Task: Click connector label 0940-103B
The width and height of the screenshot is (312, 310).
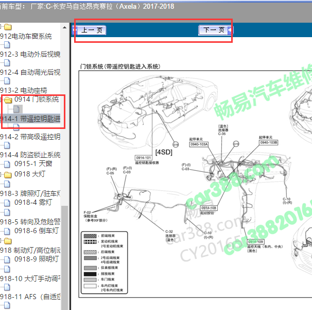Action: click(x=269, y=142)
